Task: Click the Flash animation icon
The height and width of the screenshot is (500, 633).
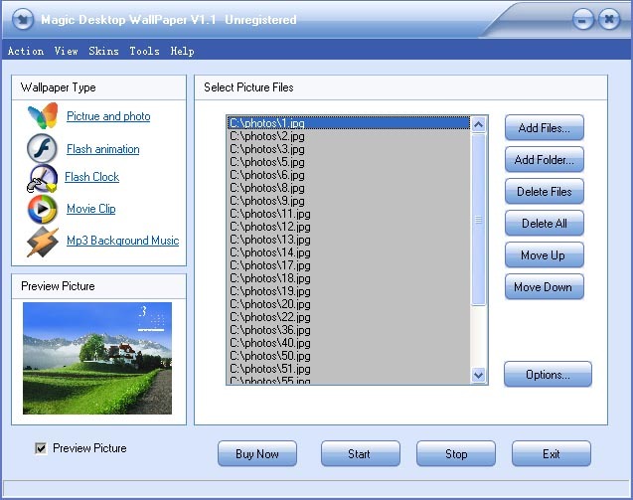Action: point(42,148)
